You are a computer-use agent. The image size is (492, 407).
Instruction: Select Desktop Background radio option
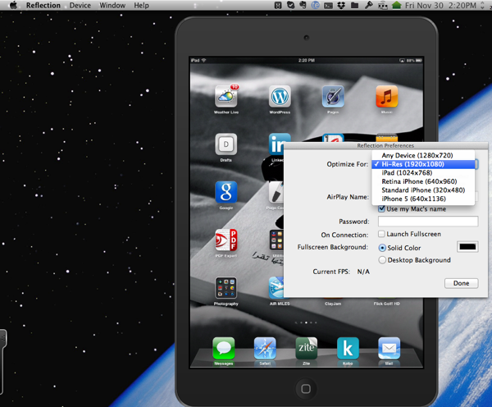pos(383,260)
